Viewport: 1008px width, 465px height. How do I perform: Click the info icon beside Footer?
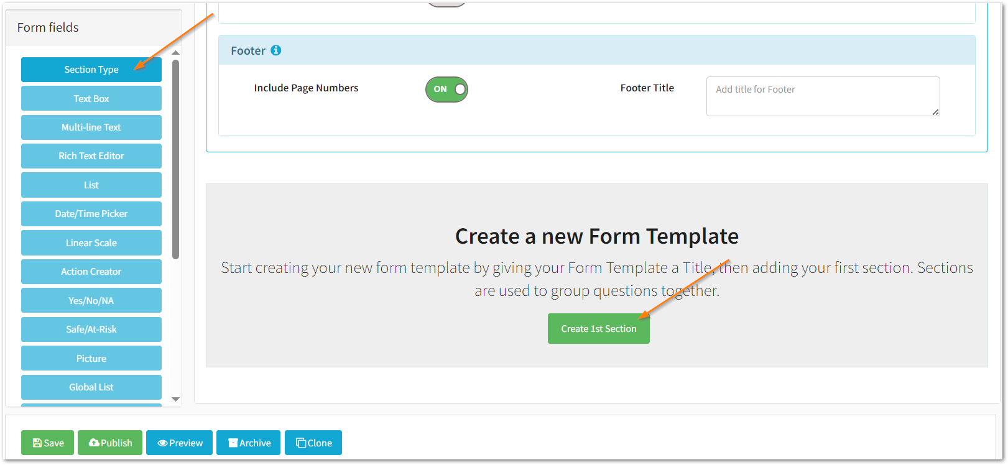tap(276, 50)
